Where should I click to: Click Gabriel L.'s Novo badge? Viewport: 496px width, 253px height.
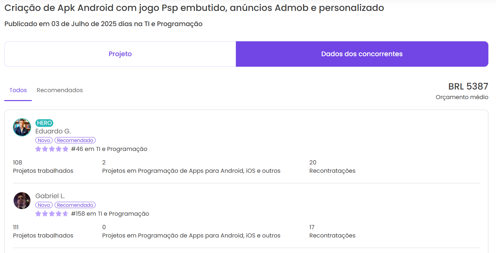click(x=44, y=205)
